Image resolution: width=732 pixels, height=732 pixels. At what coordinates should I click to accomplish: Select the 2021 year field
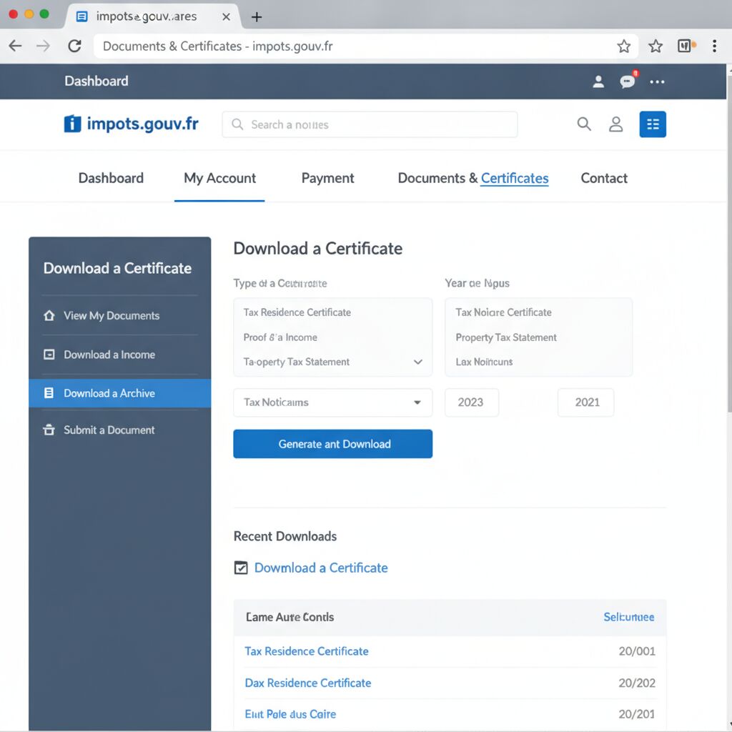(x=586, y=402)
